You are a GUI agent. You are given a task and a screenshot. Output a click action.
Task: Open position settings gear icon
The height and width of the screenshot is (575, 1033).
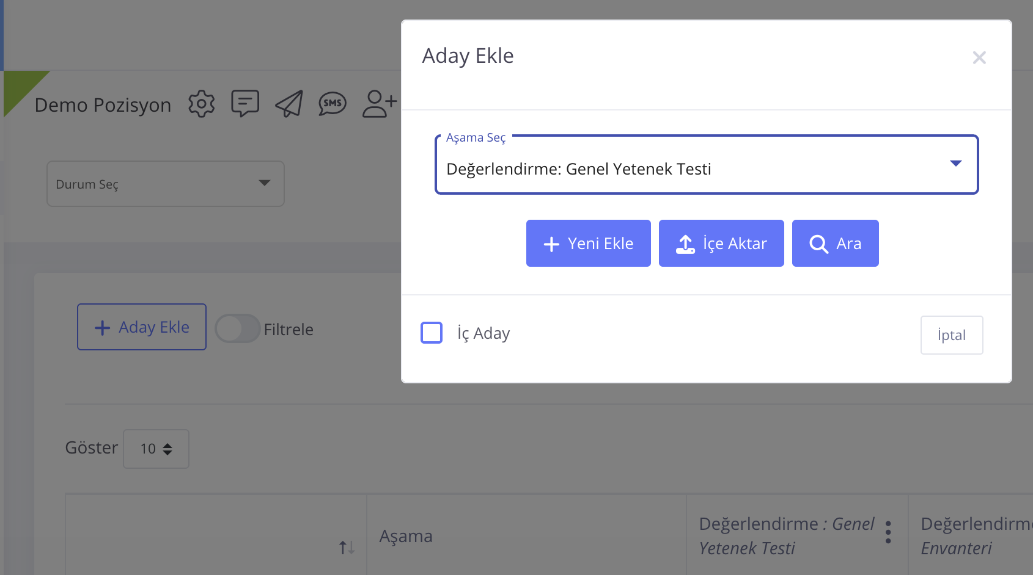[x=201, y=104]
